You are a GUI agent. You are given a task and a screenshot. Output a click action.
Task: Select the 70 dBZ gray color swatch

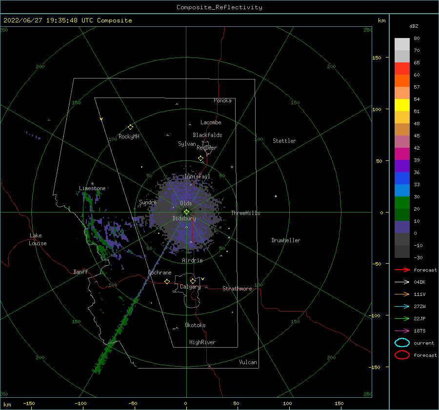pyautogui.click(x=402, y=57)
